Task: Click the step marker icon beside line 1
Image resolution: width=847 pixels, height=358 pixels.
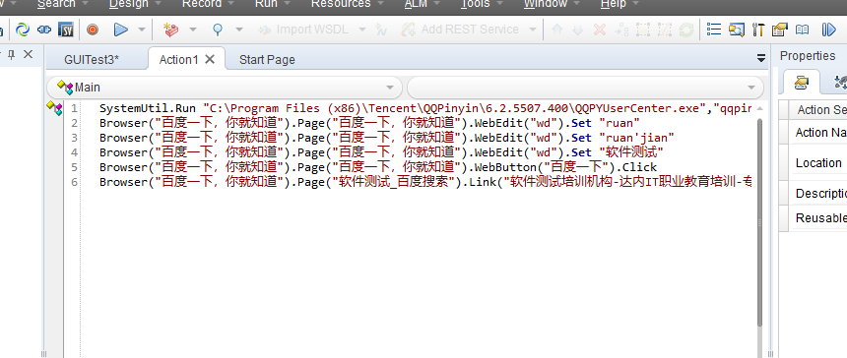Action: click(54, 107)
